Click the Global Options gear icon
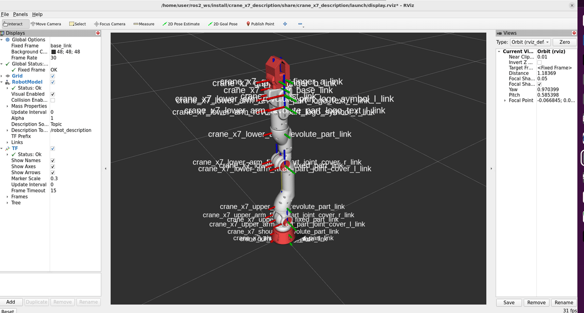The height and width of the screenshot is (313, 584). click(7, 40)
